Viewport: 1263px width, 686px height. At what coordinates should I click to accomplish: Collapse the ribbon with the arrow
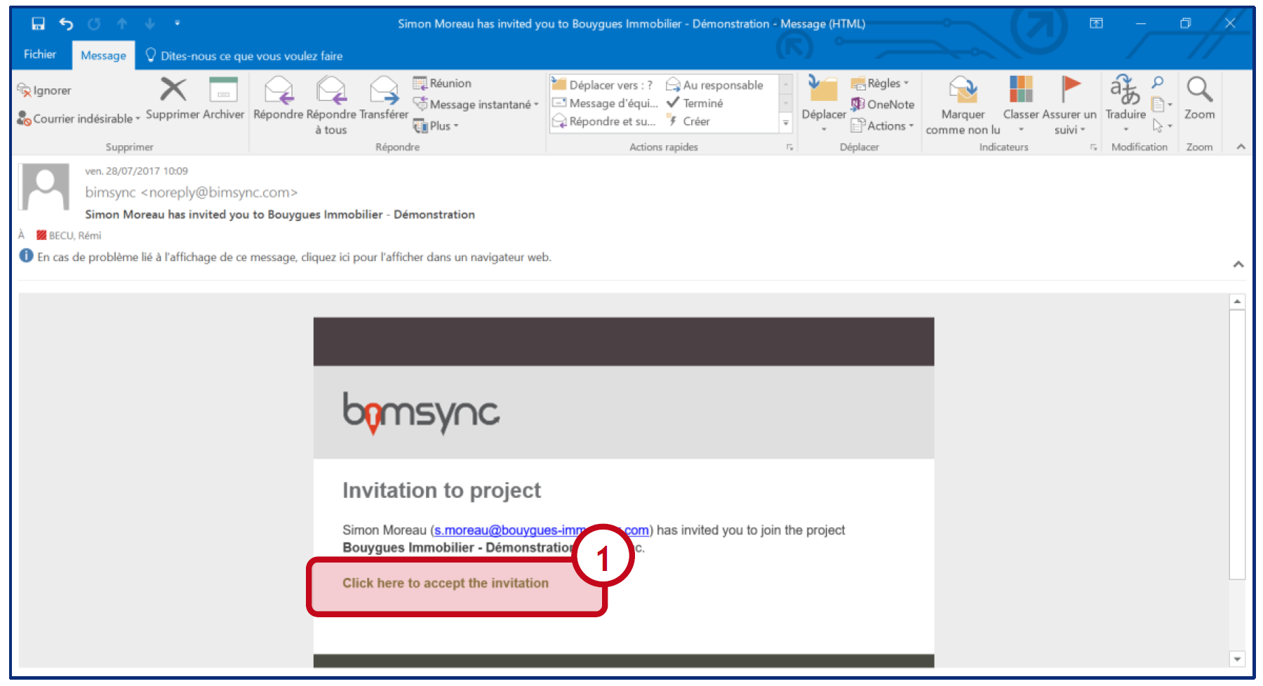[1241, 147]
